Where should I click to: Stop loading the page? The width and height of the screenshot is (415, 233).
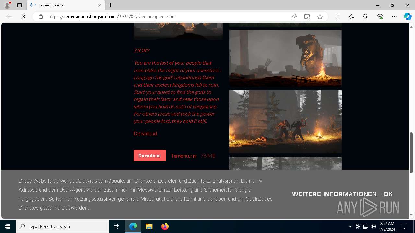[23, 17]
